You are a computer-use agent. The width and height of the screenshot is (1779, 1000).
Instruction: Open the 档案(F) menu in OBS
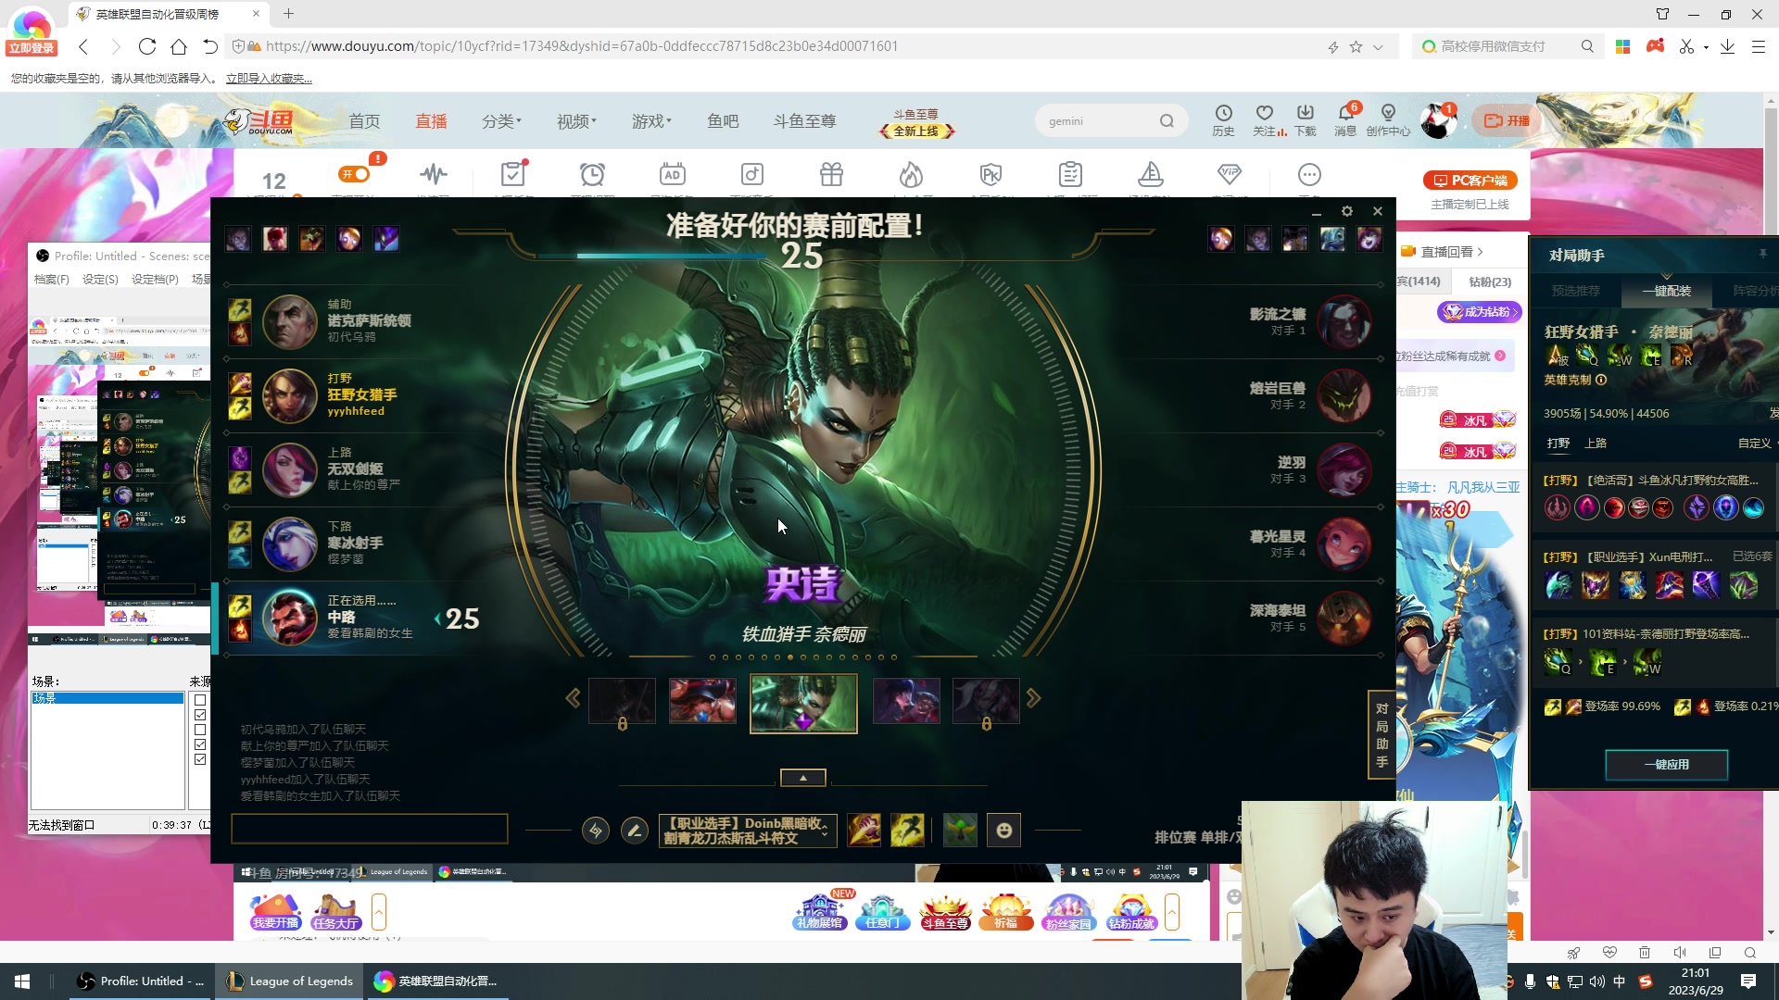[x=52, y=279]
